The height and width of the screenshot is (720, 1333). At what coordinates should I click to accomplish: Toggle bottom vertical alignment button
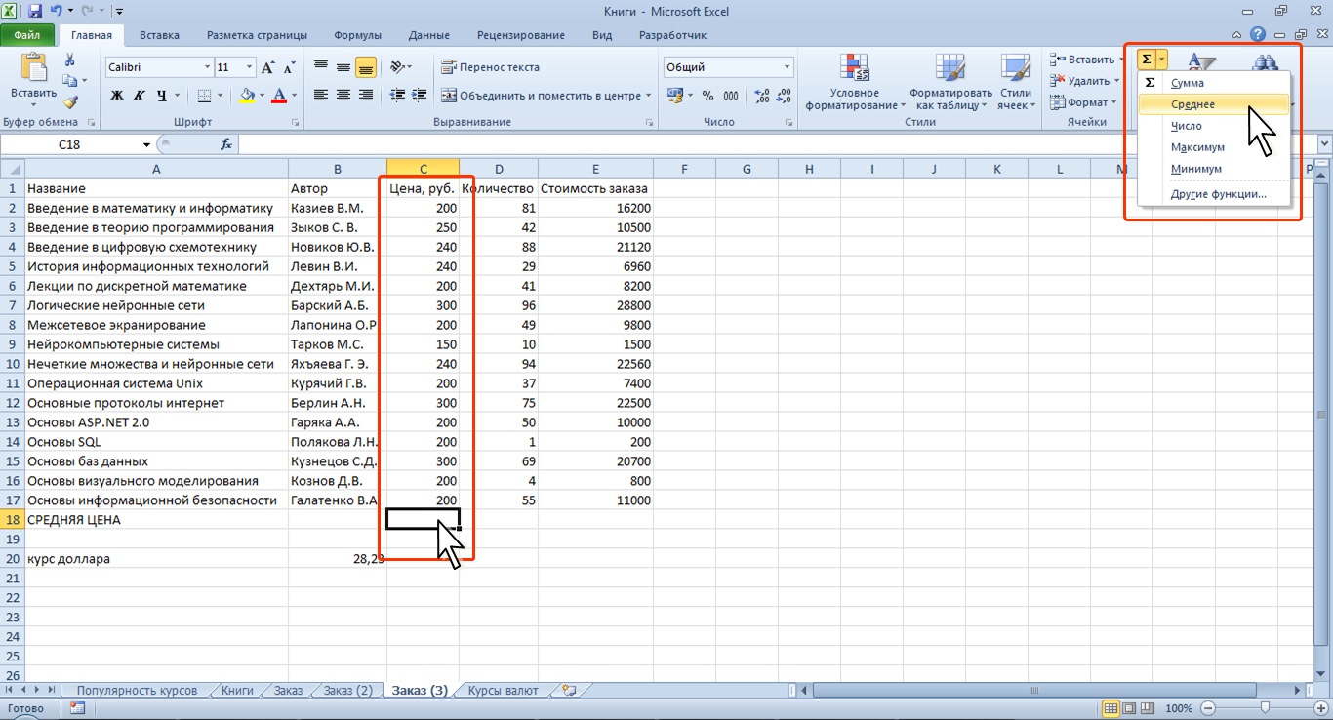[366, 67]
